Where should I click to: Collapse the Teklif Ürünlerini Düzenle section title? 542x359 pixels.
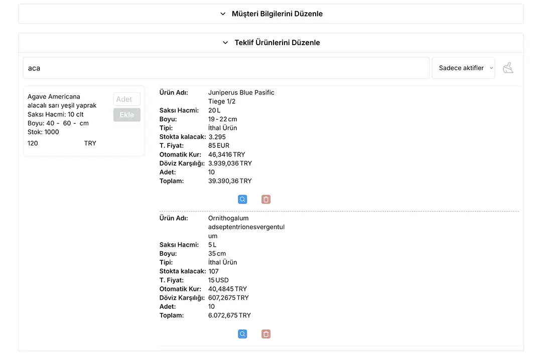pyautogui.click(x=277, y=43)
